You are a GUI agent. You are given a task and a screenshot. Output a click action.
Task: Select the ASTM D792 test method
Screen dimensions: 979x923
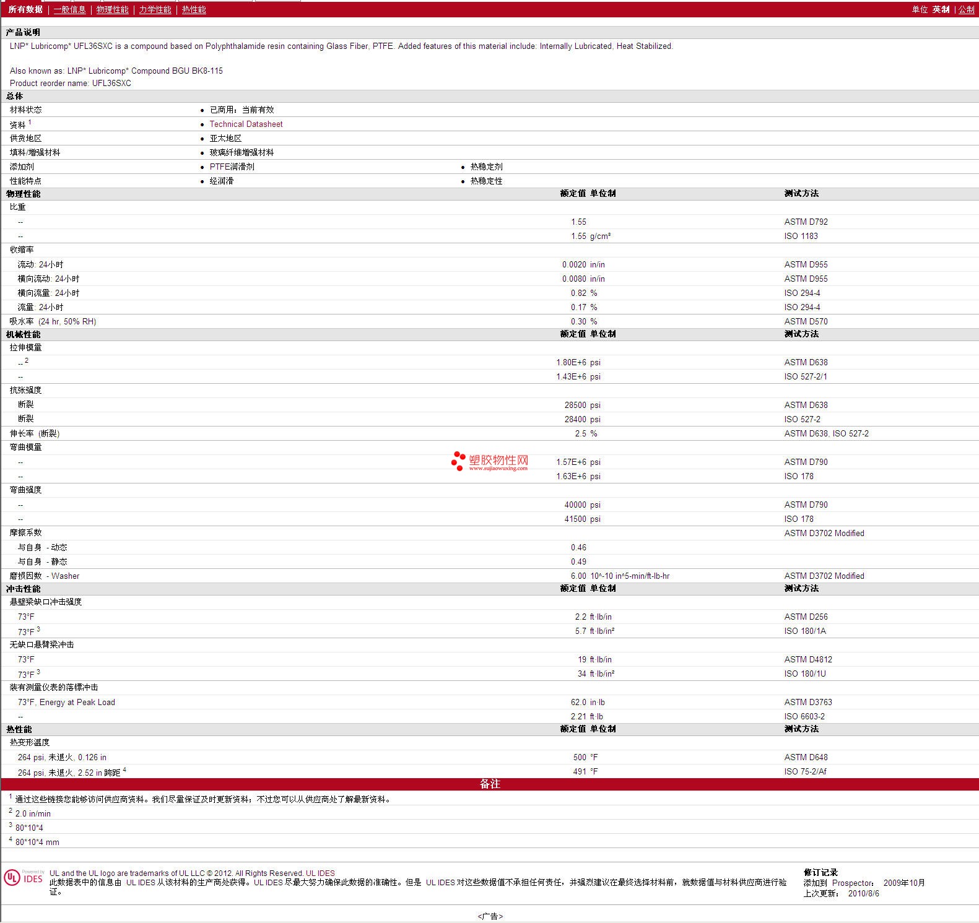pyautogui.click(x=806, y=222)
